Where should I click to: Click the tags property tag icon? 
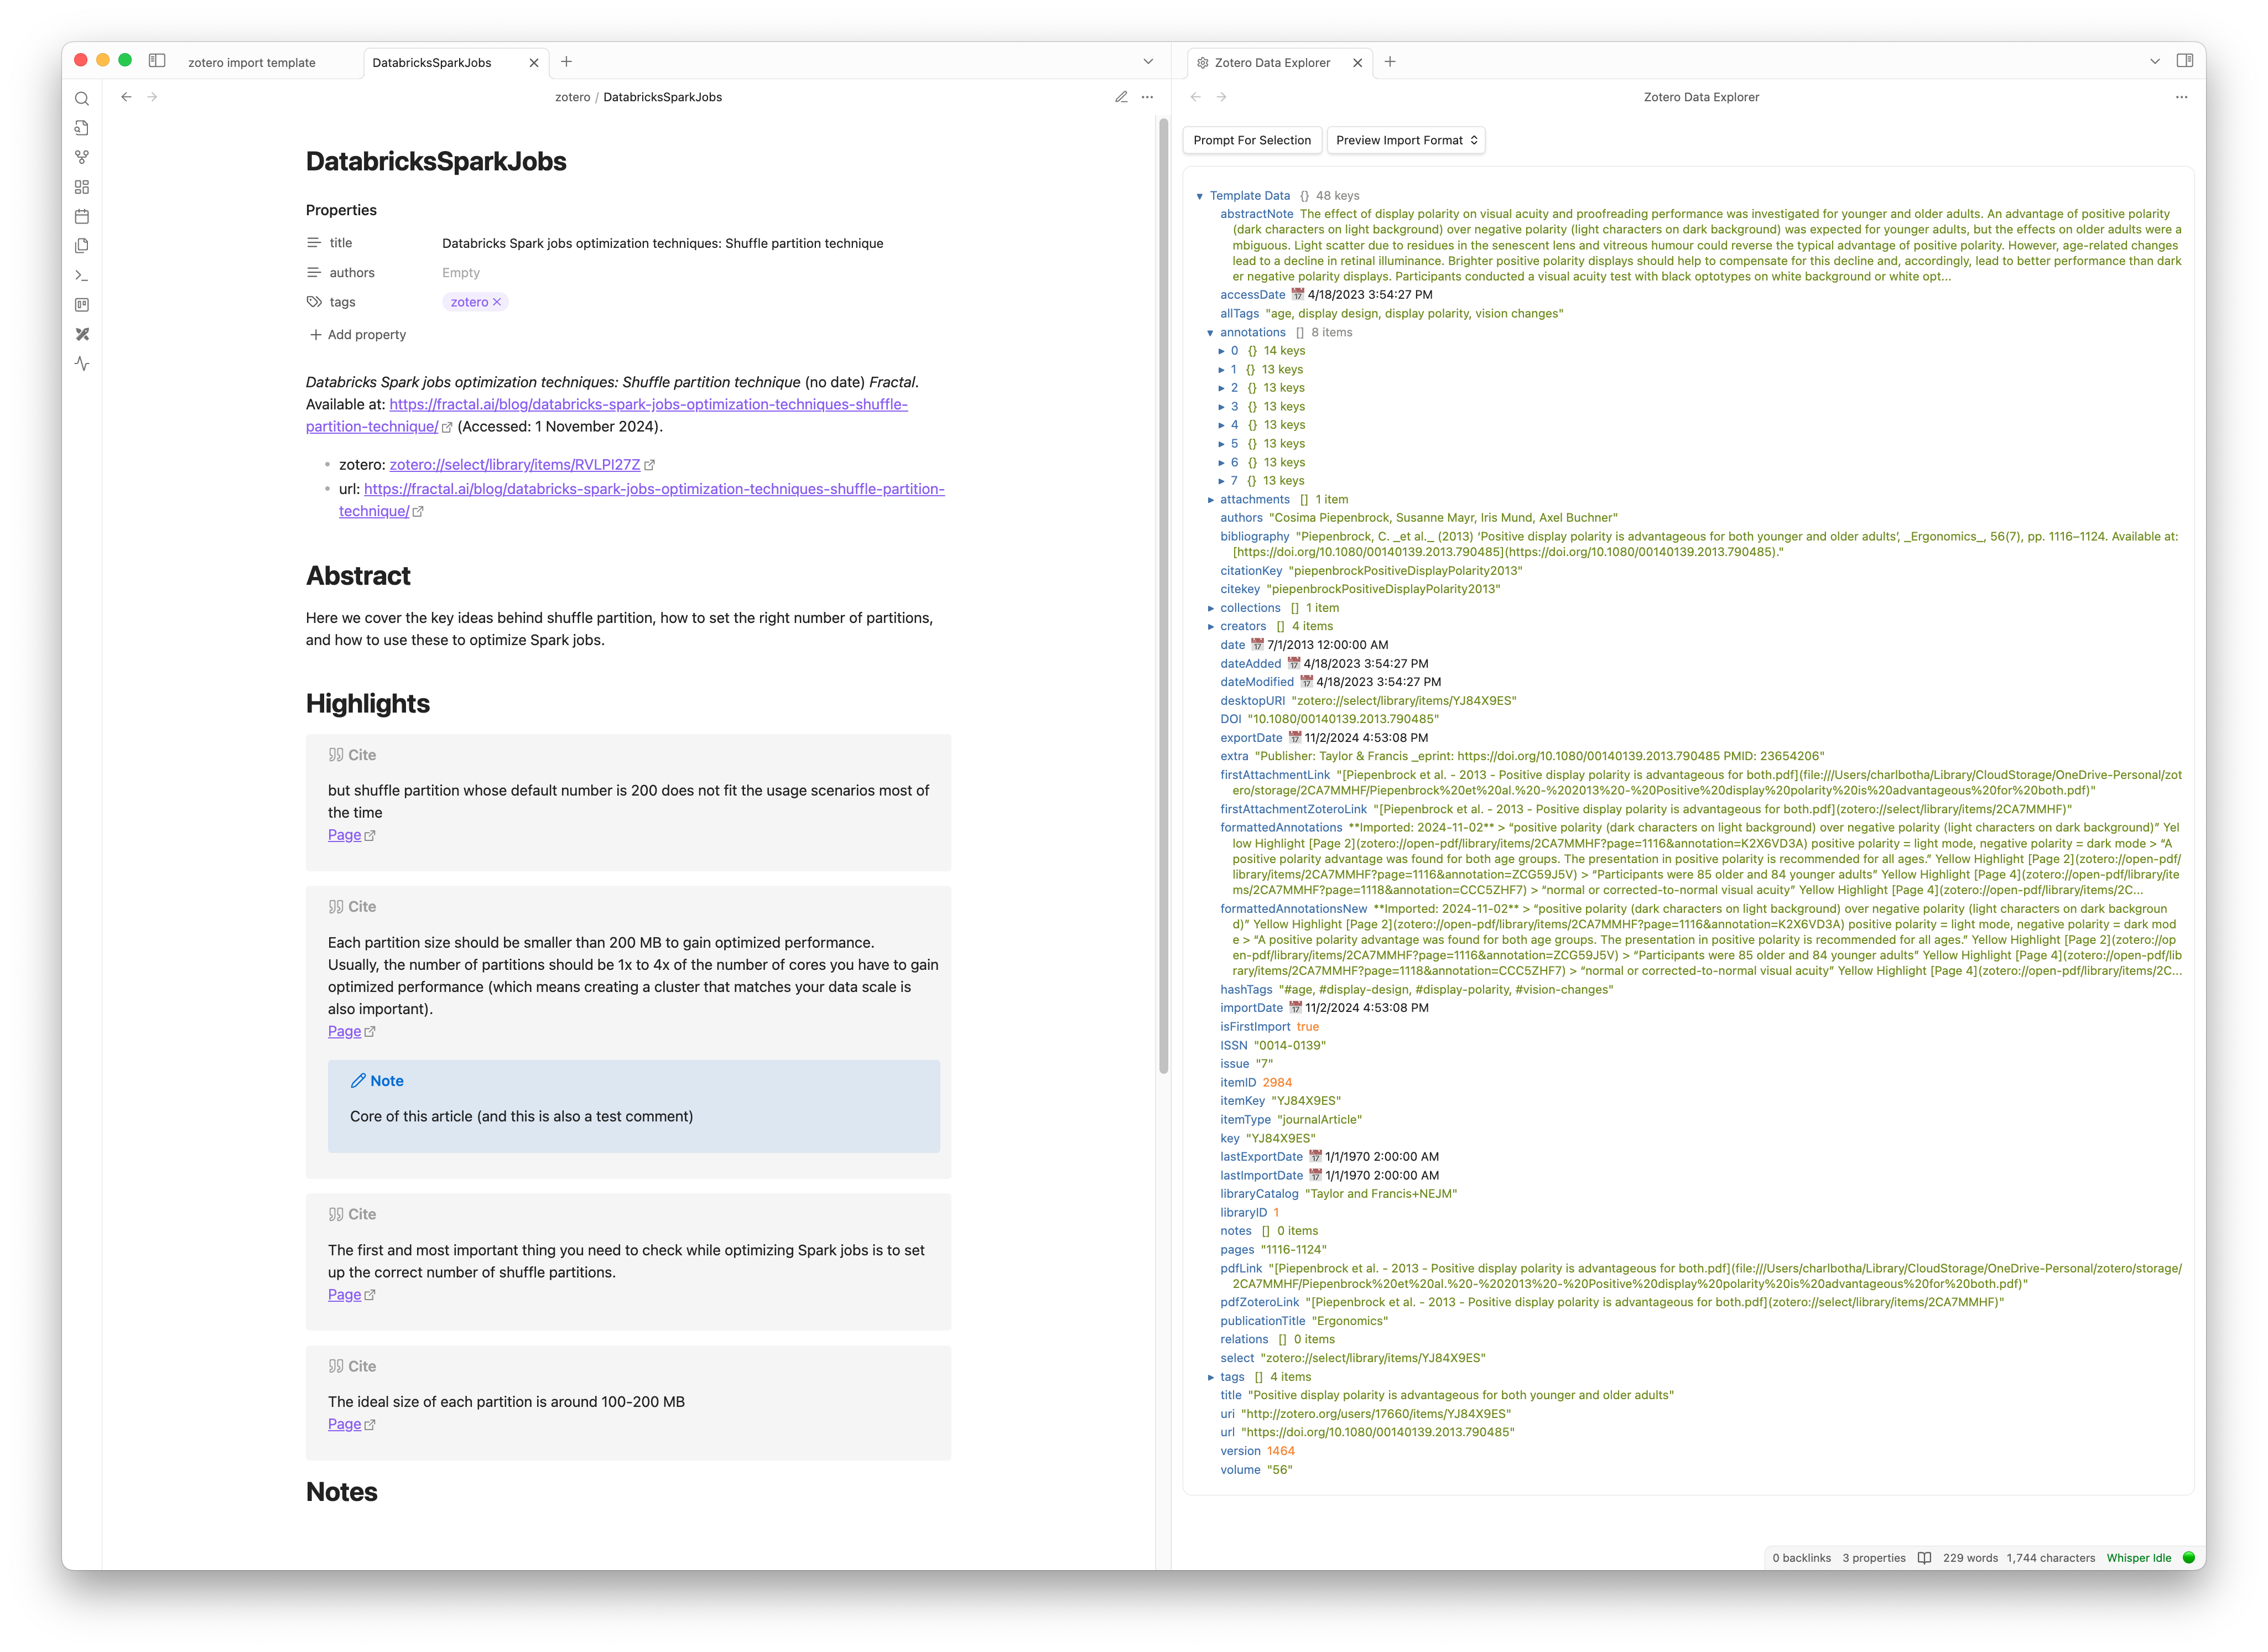pos(314,302)
